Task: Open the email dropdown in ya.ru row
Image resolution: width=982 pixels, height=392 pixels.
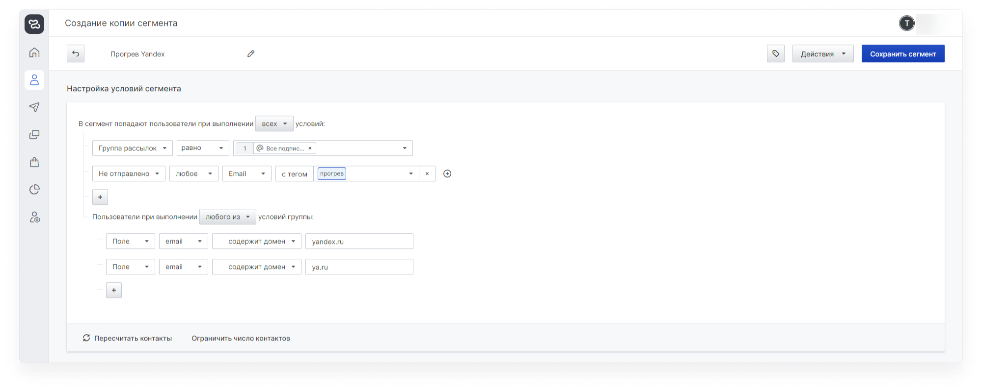Action: coord(184,267)
